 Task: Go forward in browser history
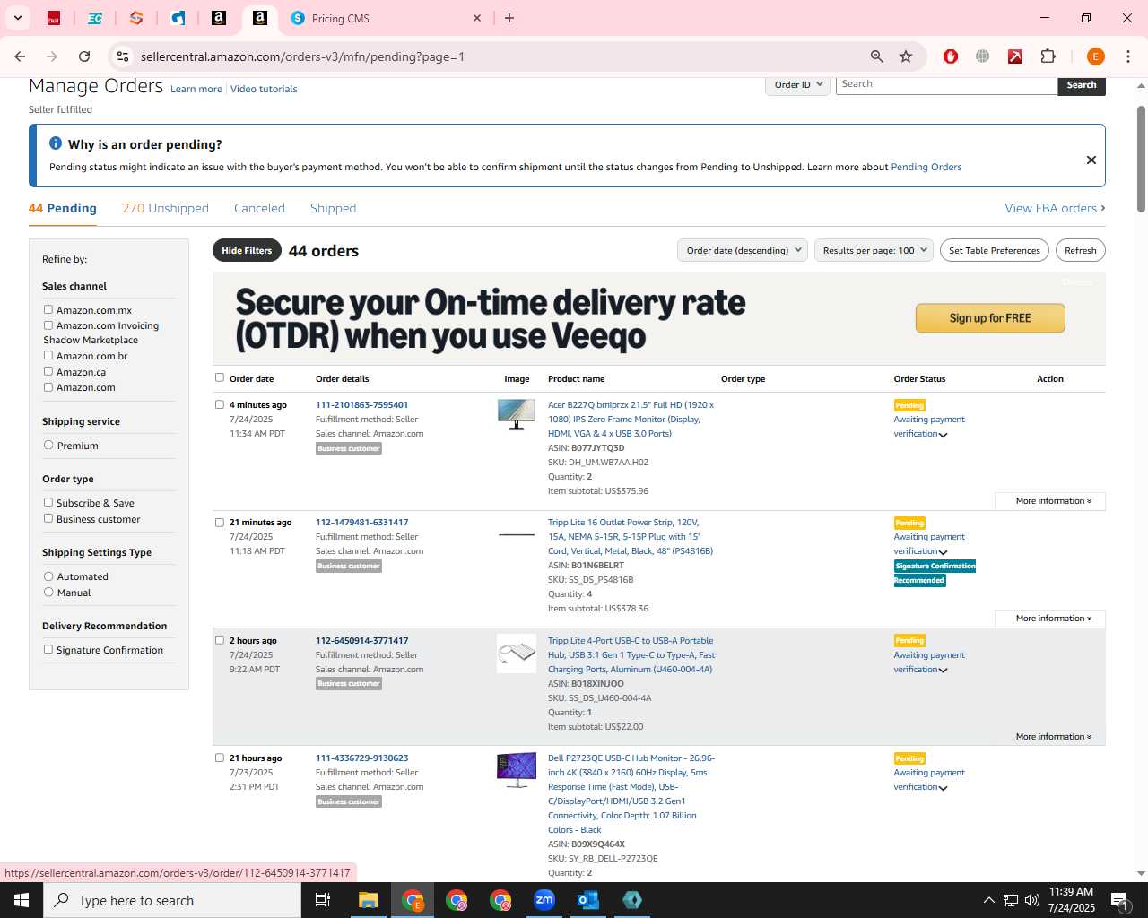coord(52,56)
